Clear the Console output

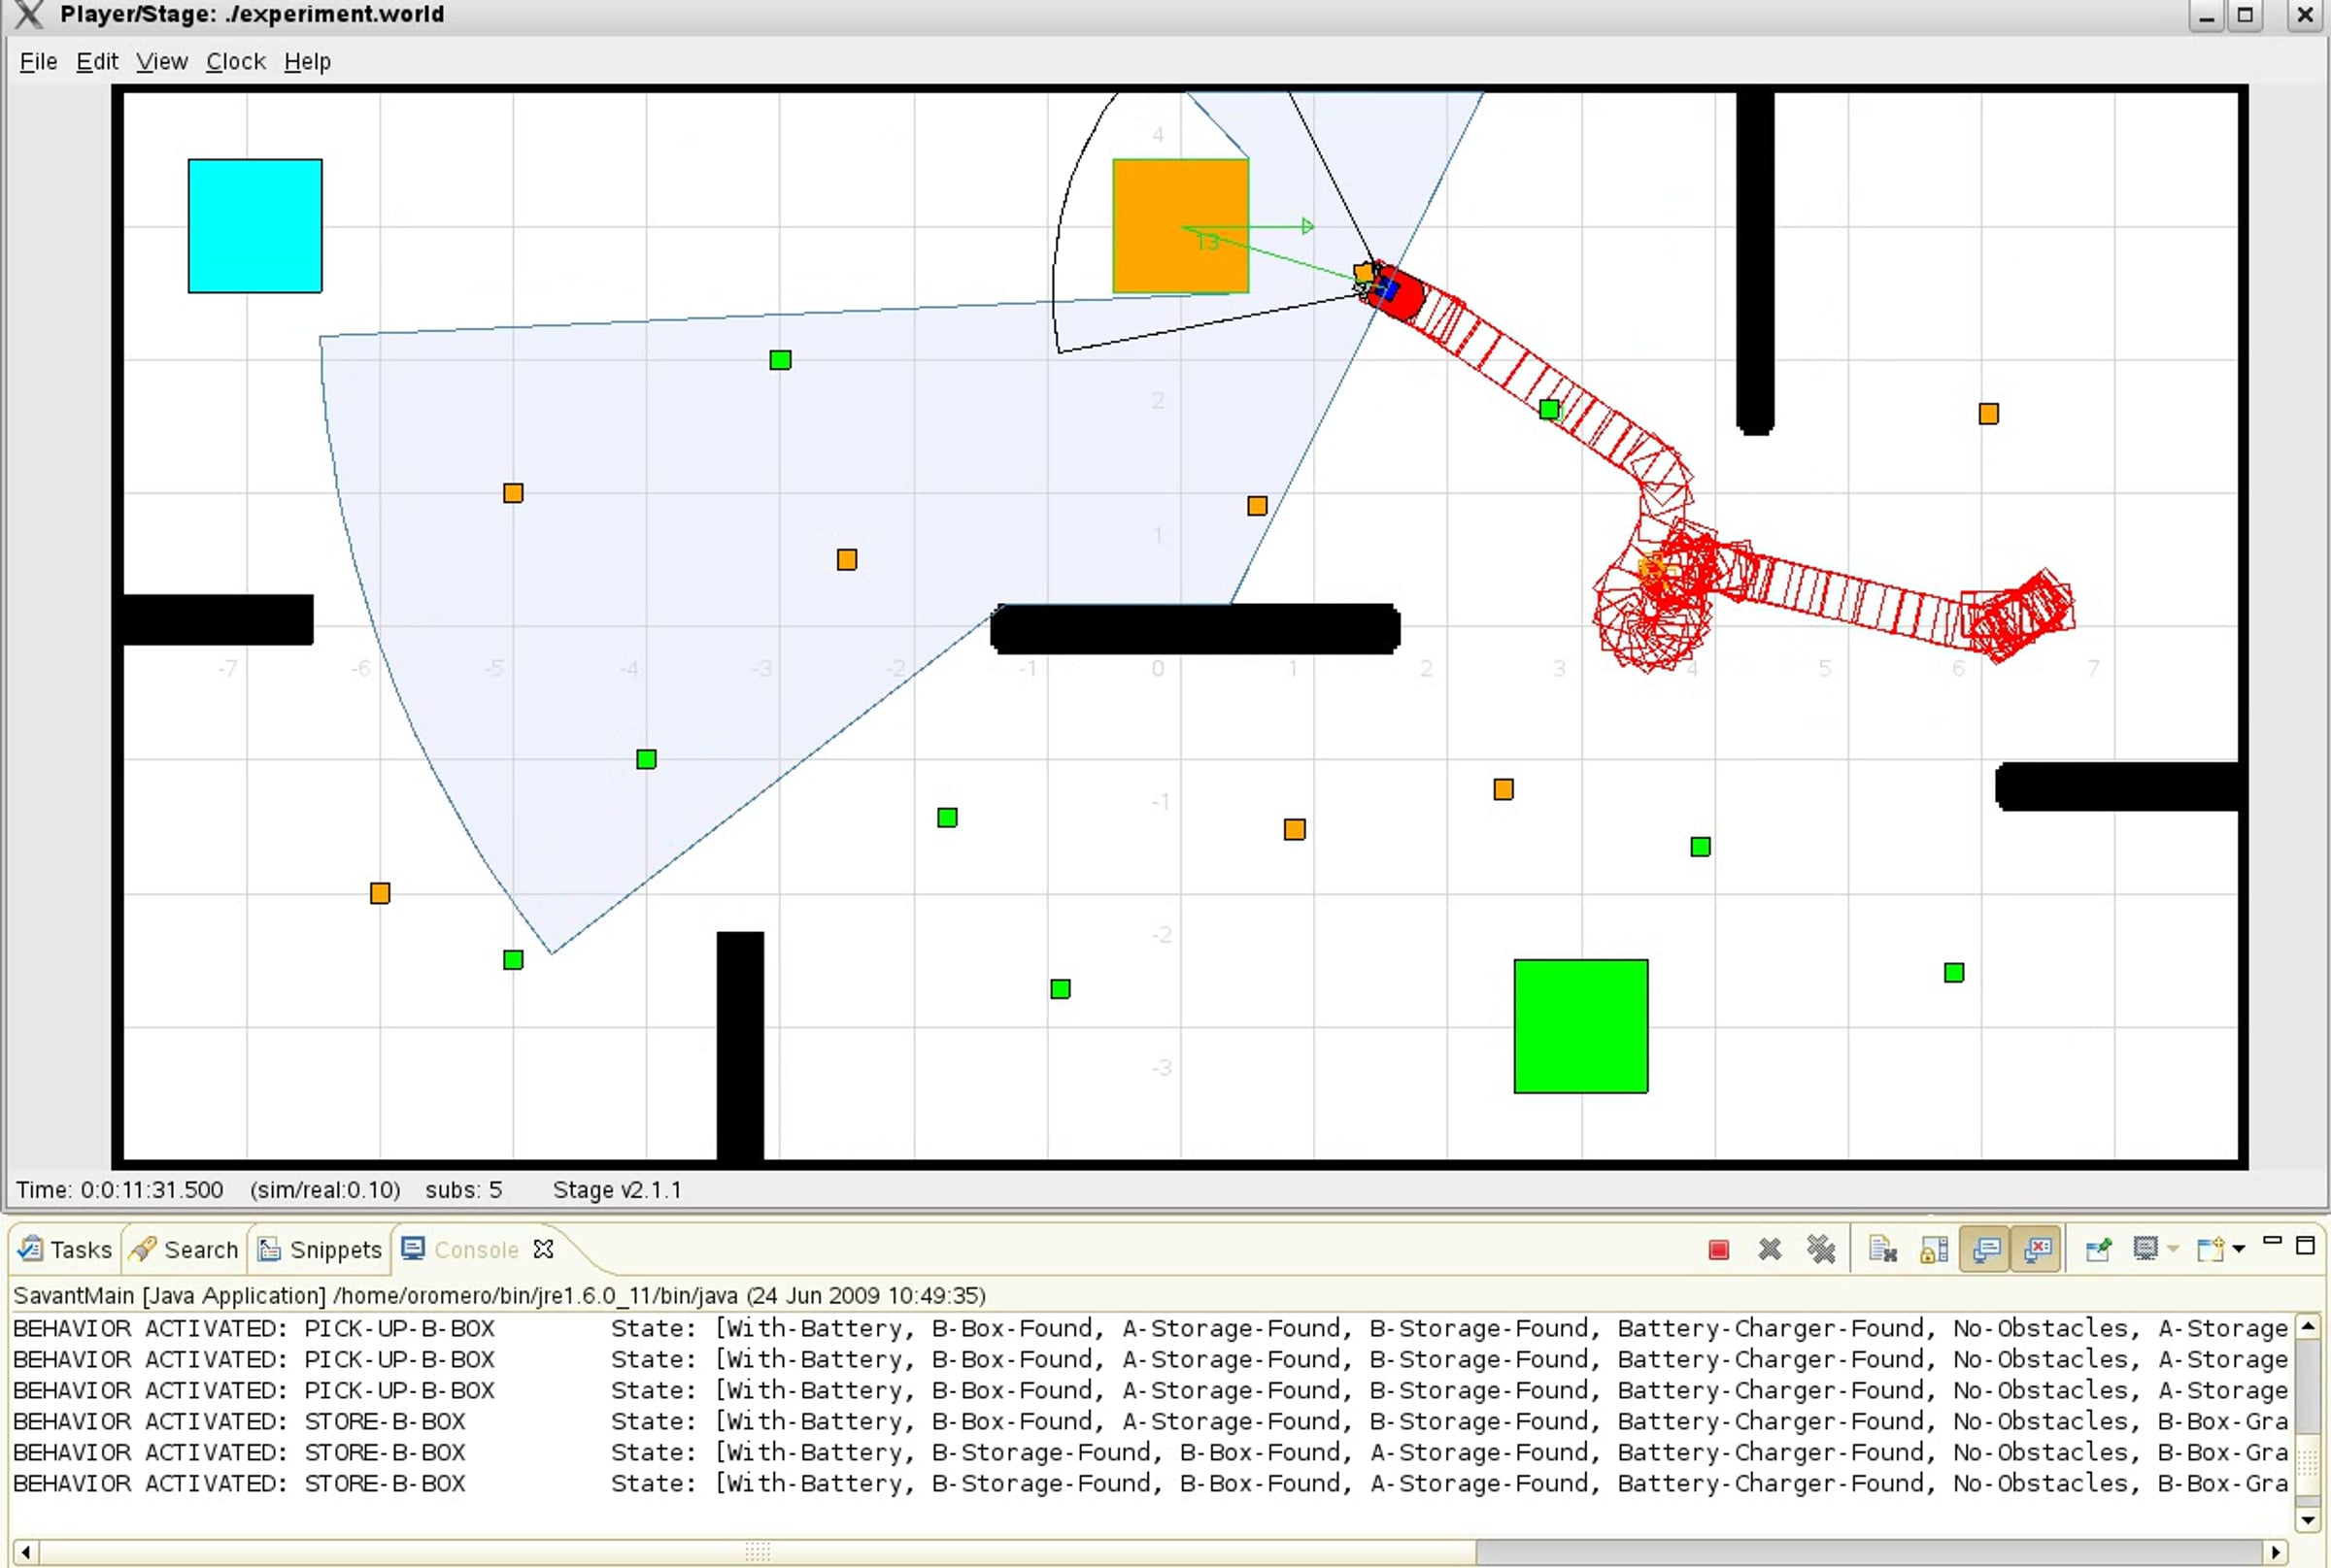[x=1882, y=1250]
